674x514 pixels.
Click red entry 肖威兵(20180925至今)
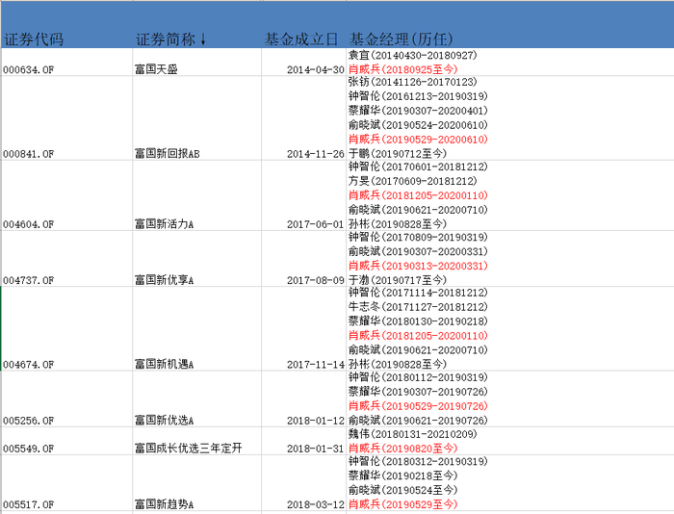click(x=403, y=69)
